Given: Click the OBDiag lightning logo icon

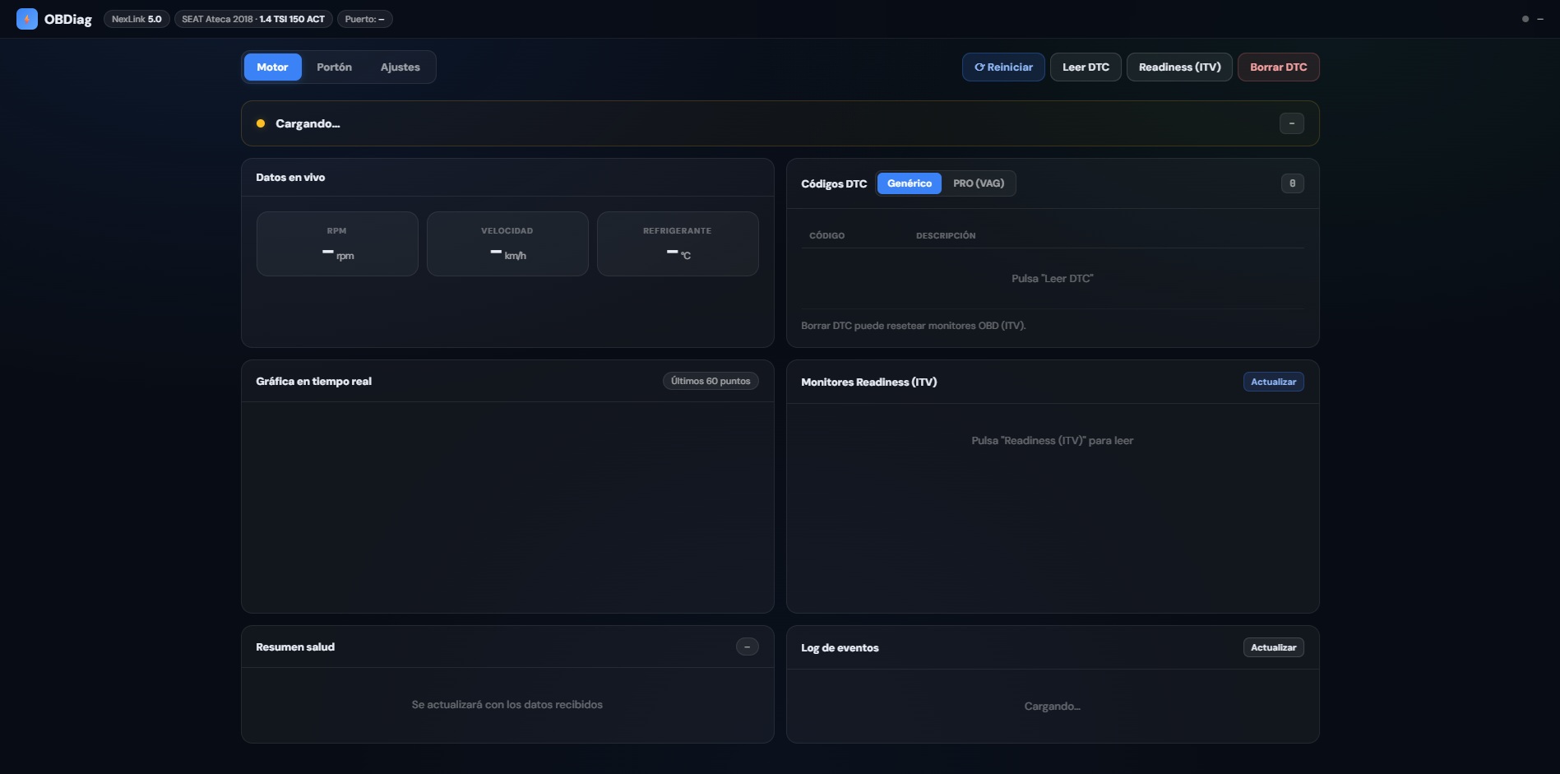Looking at the screenshot, I should [x=26, y=19].
